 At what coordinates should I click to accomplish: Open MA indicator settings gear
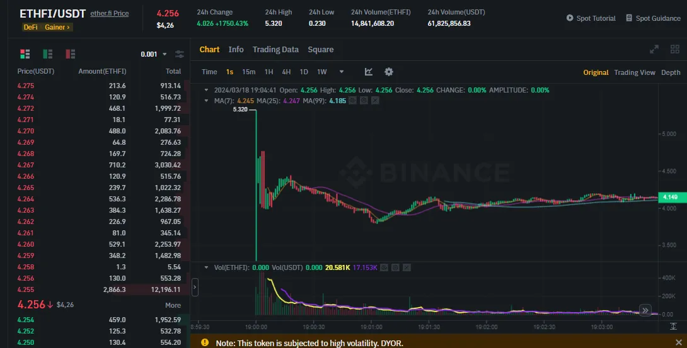364,101
